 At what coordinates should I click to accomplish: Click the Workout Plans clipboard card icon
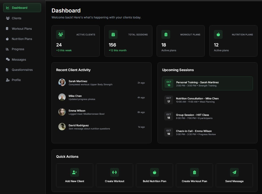click(x=166, y=35)
